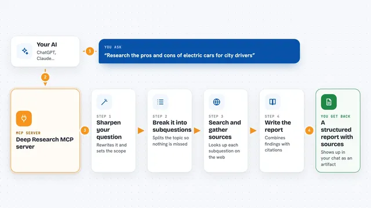Click the 'YOU ASK' label
Image resolution: width=371 pixels, height=208 pixels.
coord(113,47)
